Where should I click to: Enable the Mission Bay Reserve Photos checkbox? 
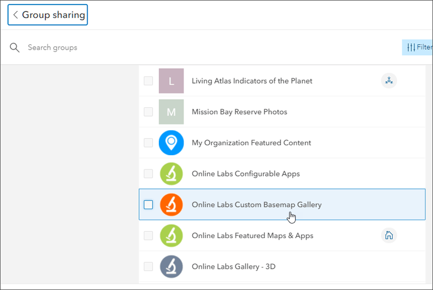tap(148, 112)
